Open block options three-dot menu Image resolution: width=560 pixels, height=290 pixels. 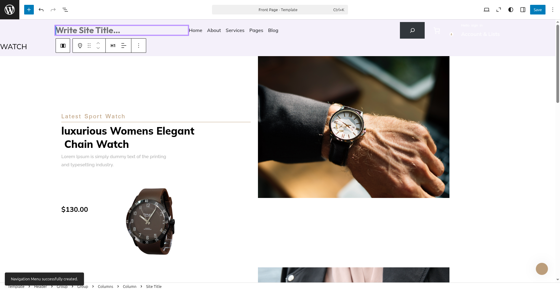[x=139, y=46]
